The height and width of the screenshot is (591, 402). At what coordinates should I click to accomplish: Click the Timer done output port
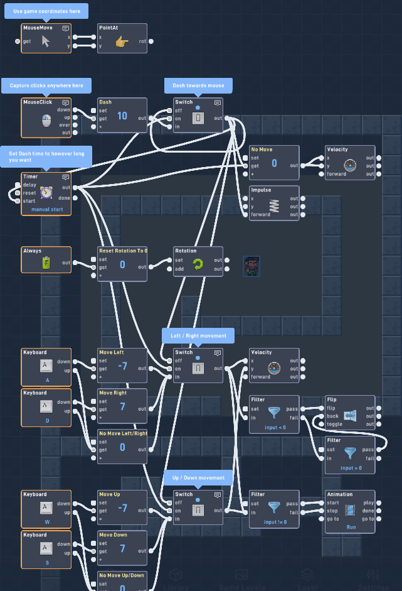pos(75,198)
